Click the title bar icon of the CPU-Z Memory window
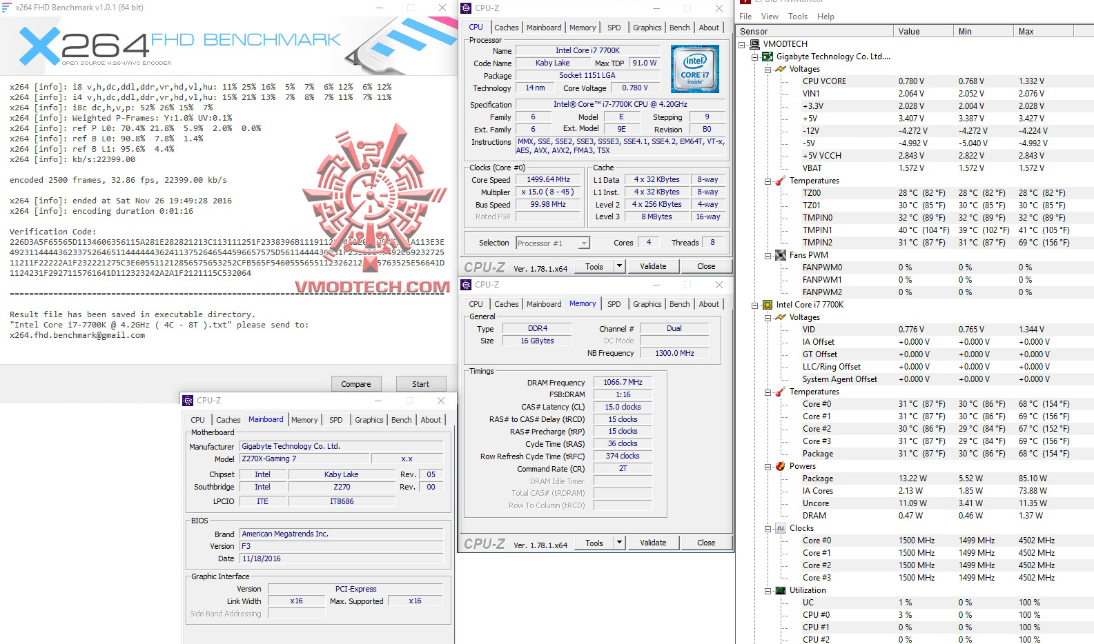Image resolution: width=1094 pixels, height=644 pixels. click(467, 285)
